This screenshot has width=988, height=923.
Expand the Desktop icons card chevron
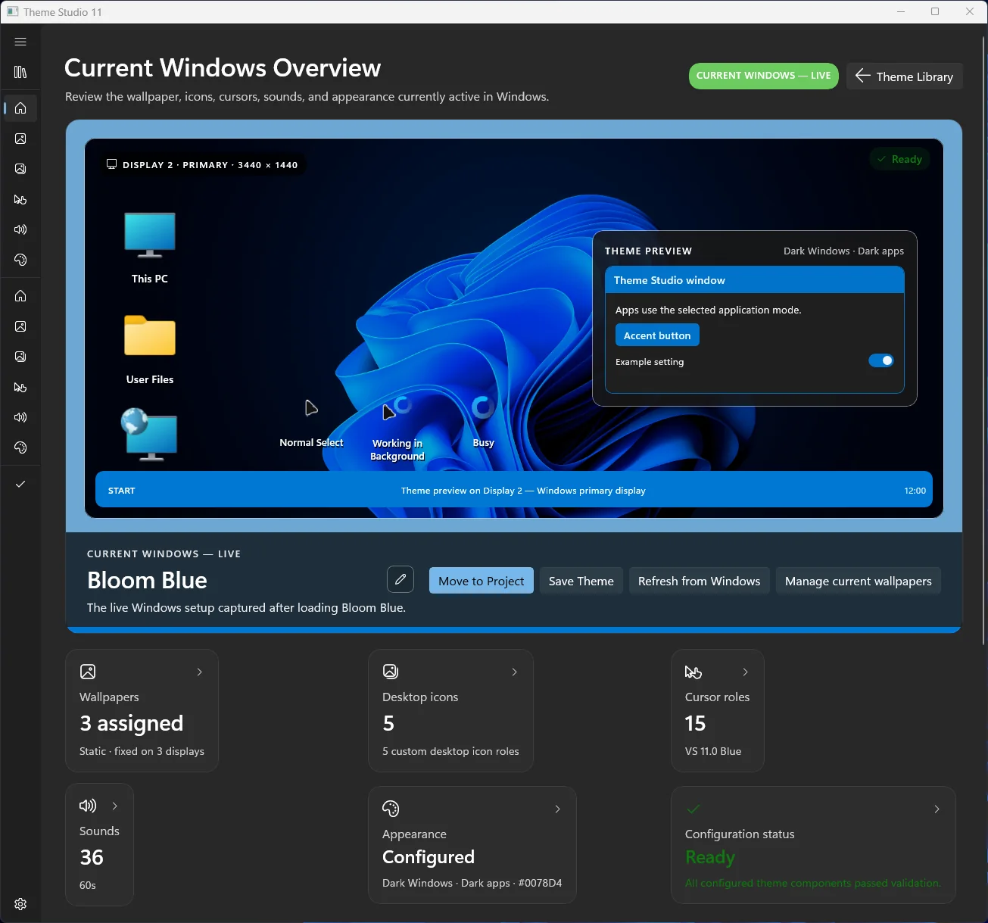pyautogui.click(x=515, y=672)
